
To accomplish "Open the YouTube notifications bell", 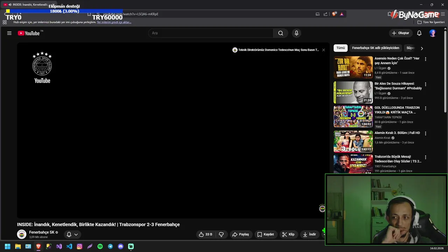I will (419, 33).
